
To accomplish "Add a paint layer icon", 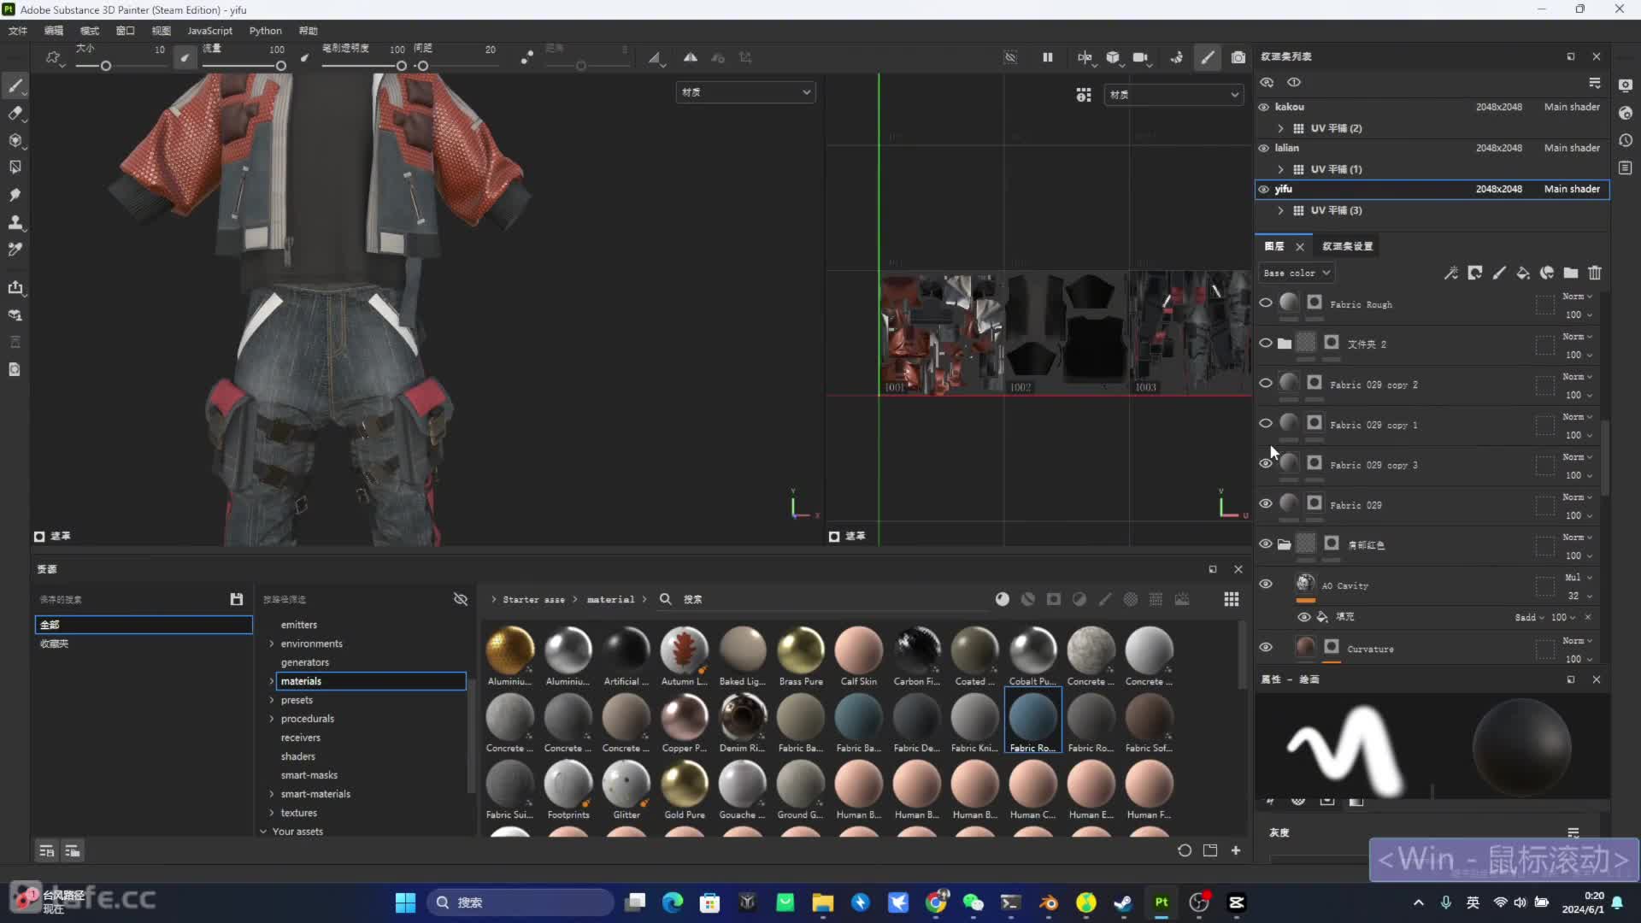I will click(1498, 273).
